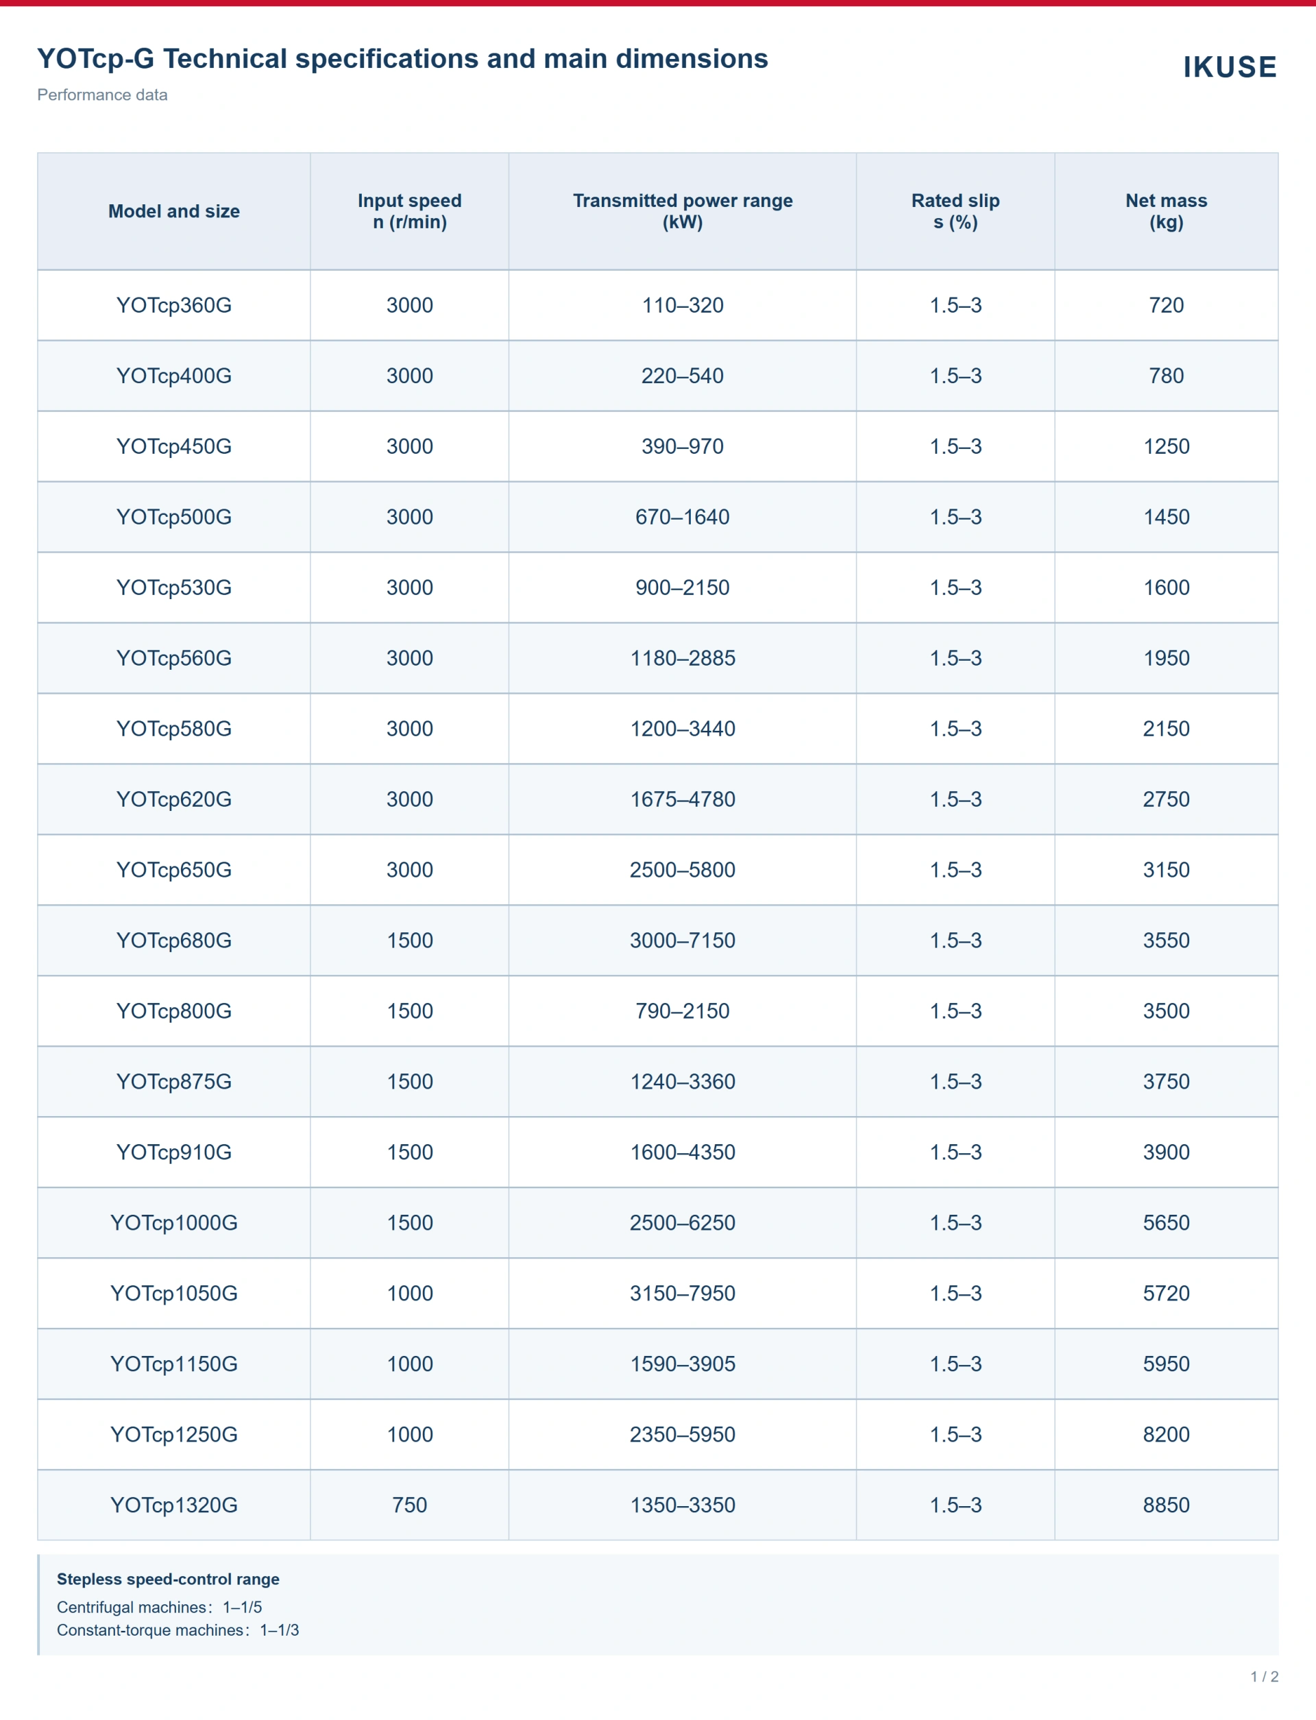Click the Constant-torque machines note line
Viewport: 1316px width, 1720px height.
pyautogui.click(x=178, y=1630)
